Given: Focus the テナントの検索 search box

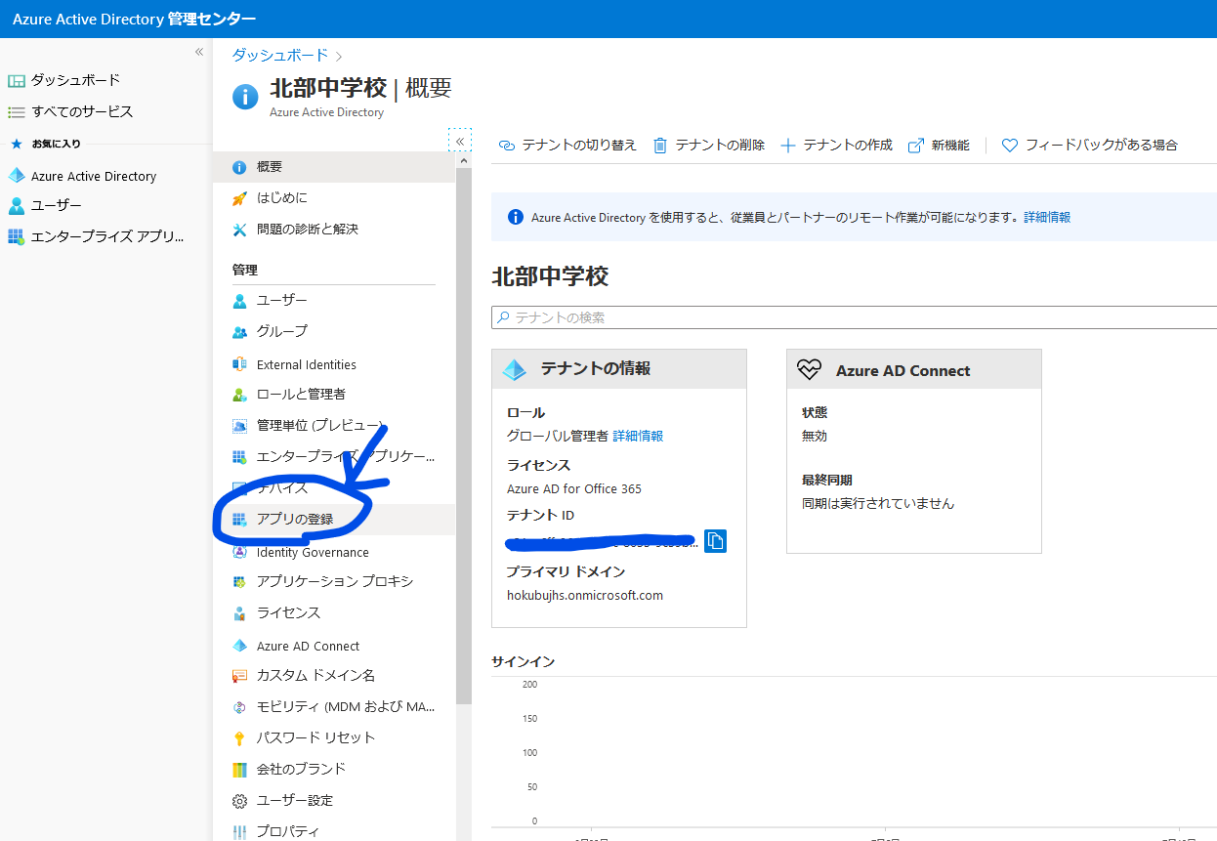Looking at the screenshot, I should click(854, 317).
